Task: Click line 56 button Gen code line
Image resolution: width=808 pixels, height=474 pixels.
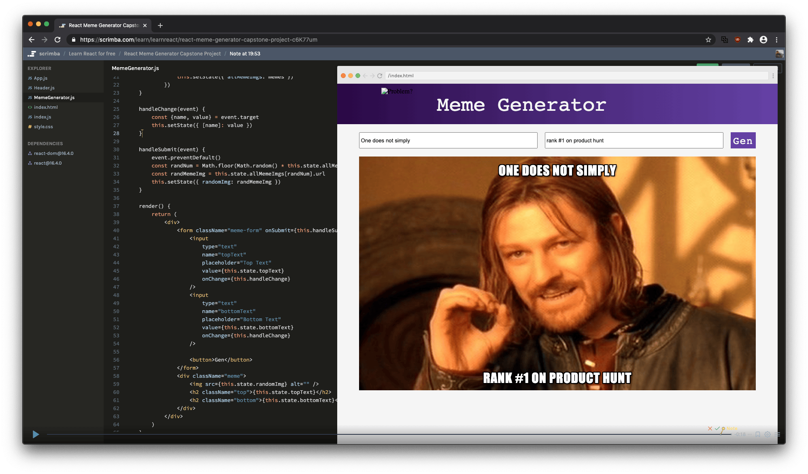Action: (x=221, y=360)
